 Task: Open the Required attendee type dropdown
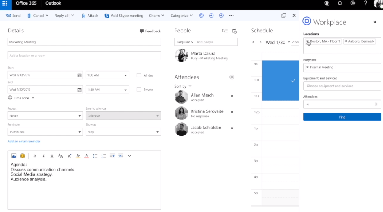click(185, 42)
